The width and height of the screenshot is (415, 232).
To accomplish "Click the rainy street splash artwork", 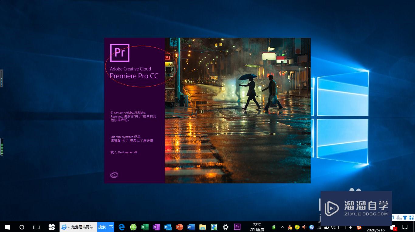I will point(238,111).
